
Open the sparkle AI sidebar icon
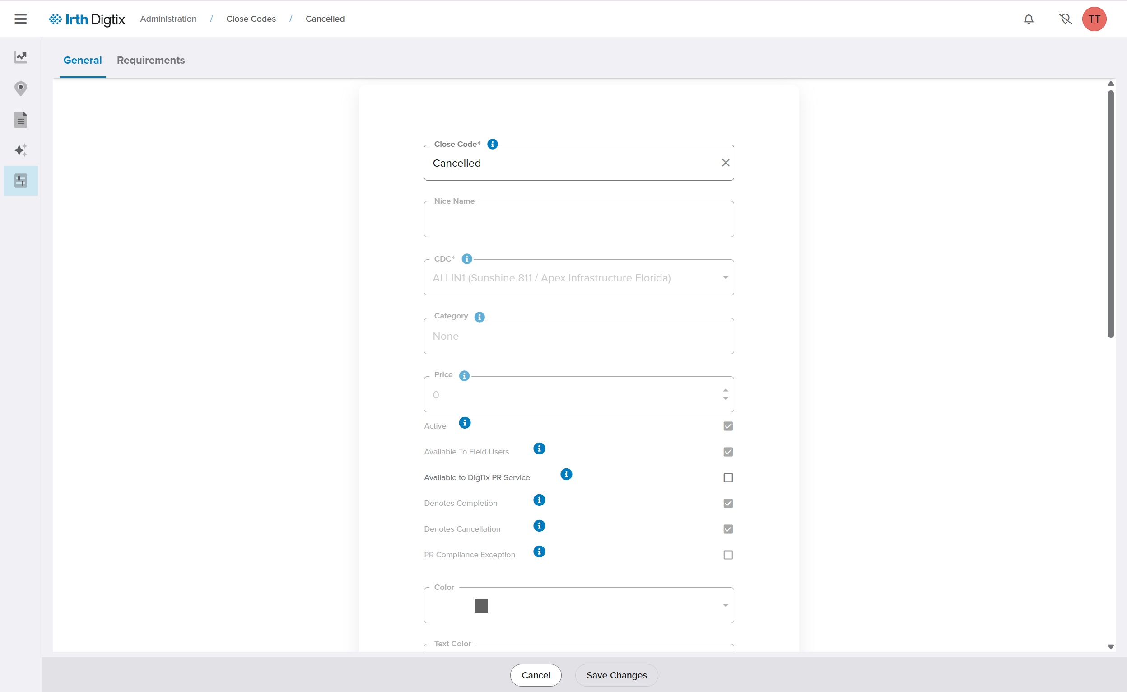pos(21,150)
